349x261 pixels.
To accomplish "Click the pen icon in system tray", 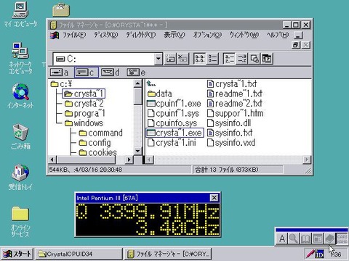I will coord(310,254).
